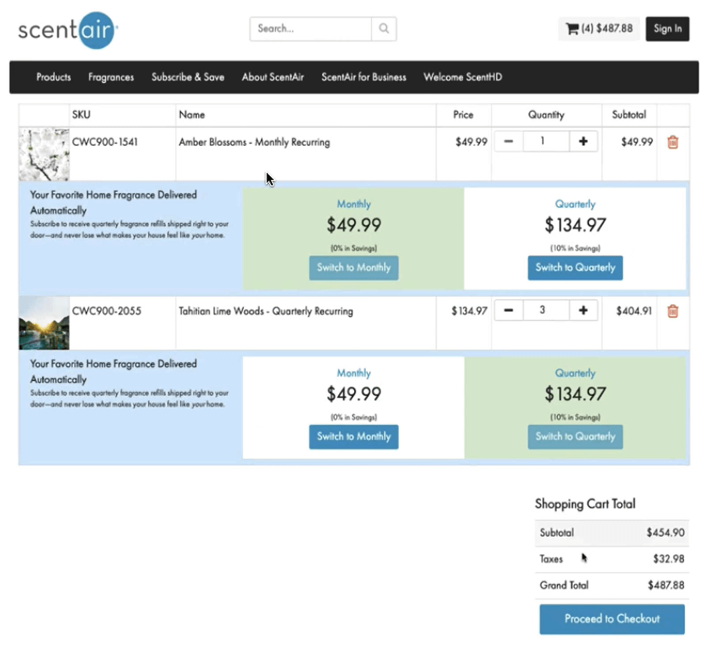Viewport: 704px width, 647px height.
Task: Switch Tahitian Lime Woods to Monthly
Action: click(x=354, y=437)
